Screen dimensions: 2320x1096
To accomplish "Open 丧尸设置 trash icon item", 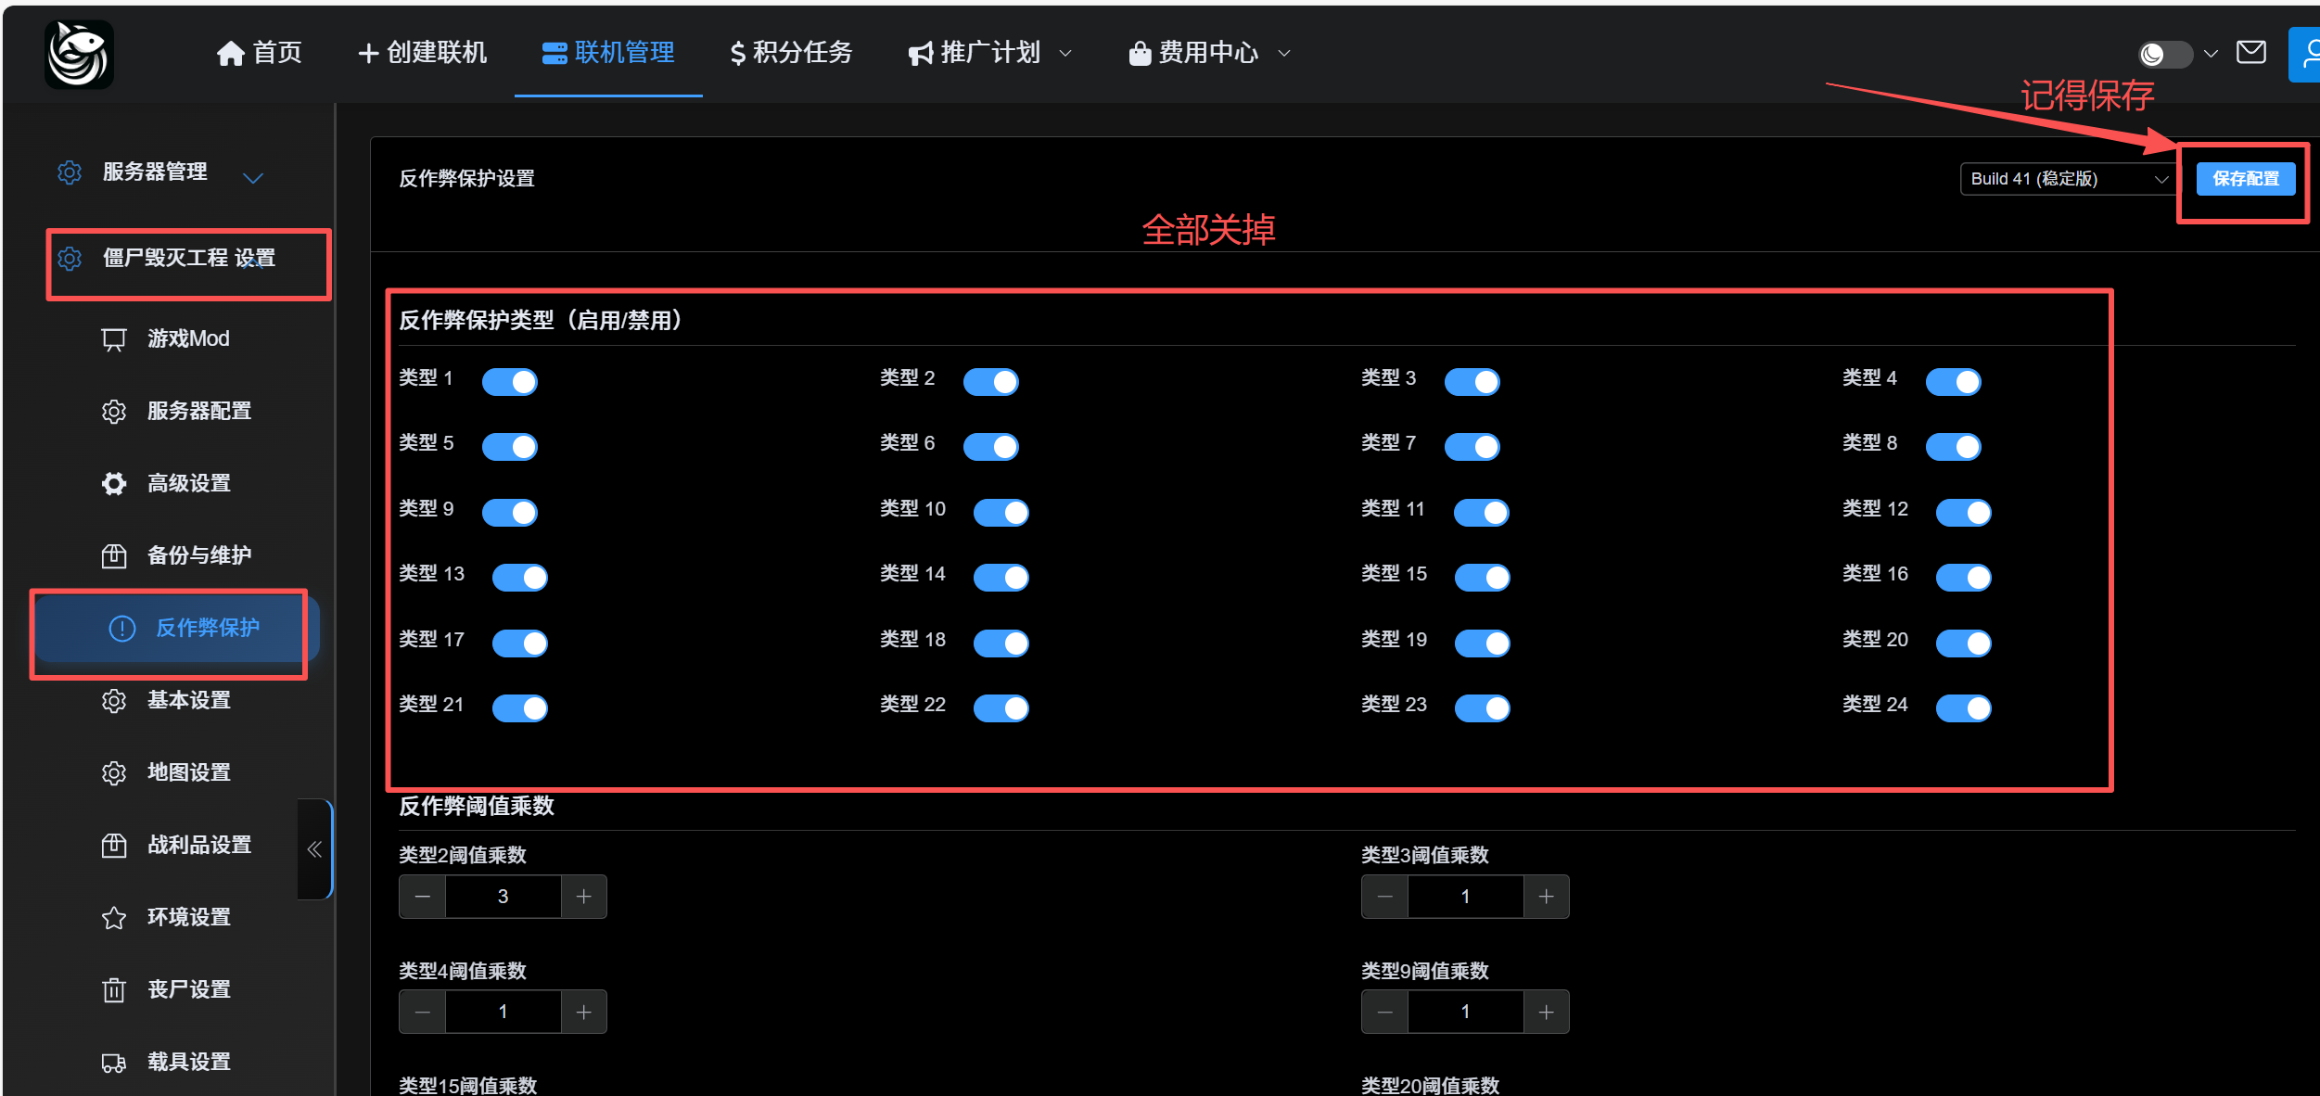I will point(188,989).
